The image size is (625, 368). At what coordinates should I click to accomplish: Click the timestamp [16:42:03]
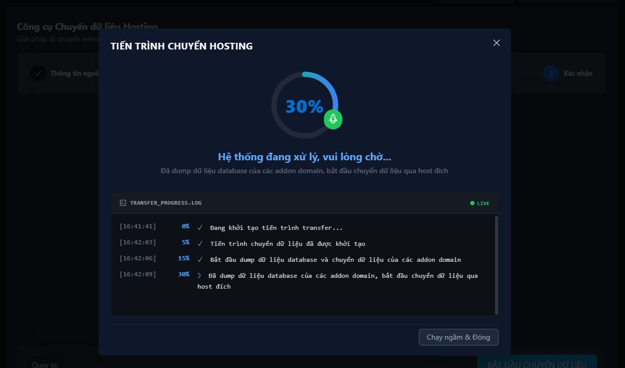(138, 242)
